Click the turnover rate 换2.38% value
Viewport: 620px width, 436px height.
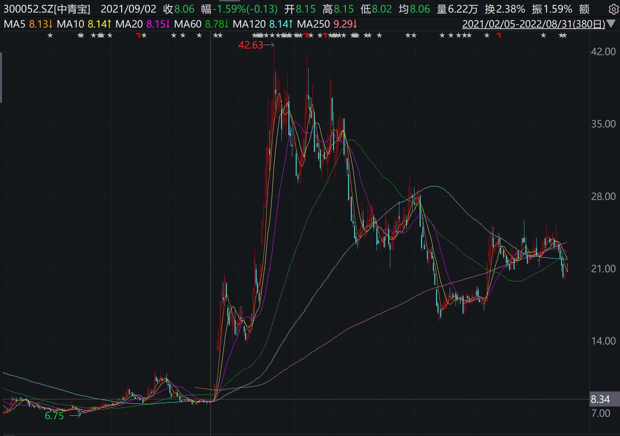point(505,9)
